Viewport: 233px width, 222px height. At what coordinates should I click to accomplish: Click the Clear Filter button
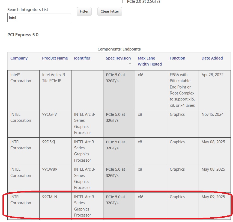[110, 11]
